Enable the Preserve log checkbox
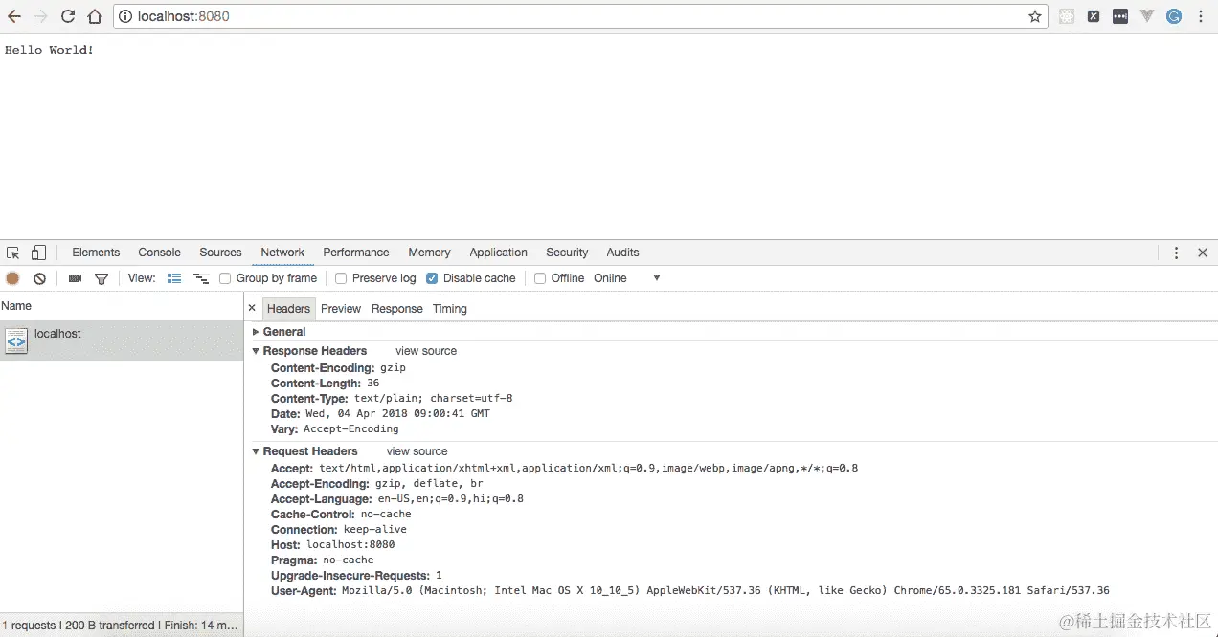The width and height of the screenshot is (1218, 637). tap(341, 278)
